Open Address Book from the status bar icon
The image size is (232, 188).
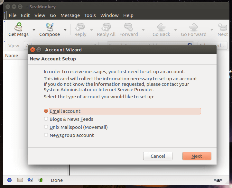pos(40,180)
